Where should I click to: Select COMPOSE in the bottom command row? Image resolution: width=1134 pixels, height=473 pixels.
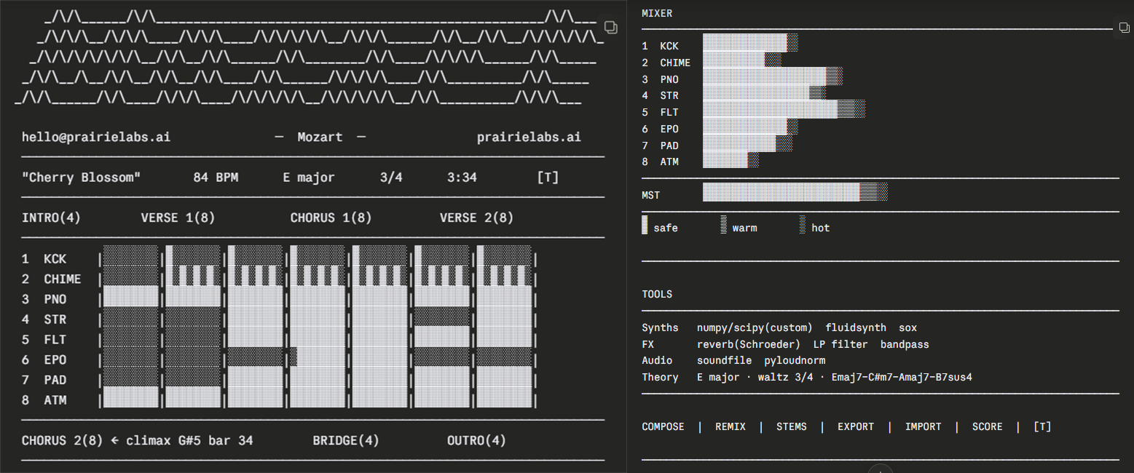point(663,426)
